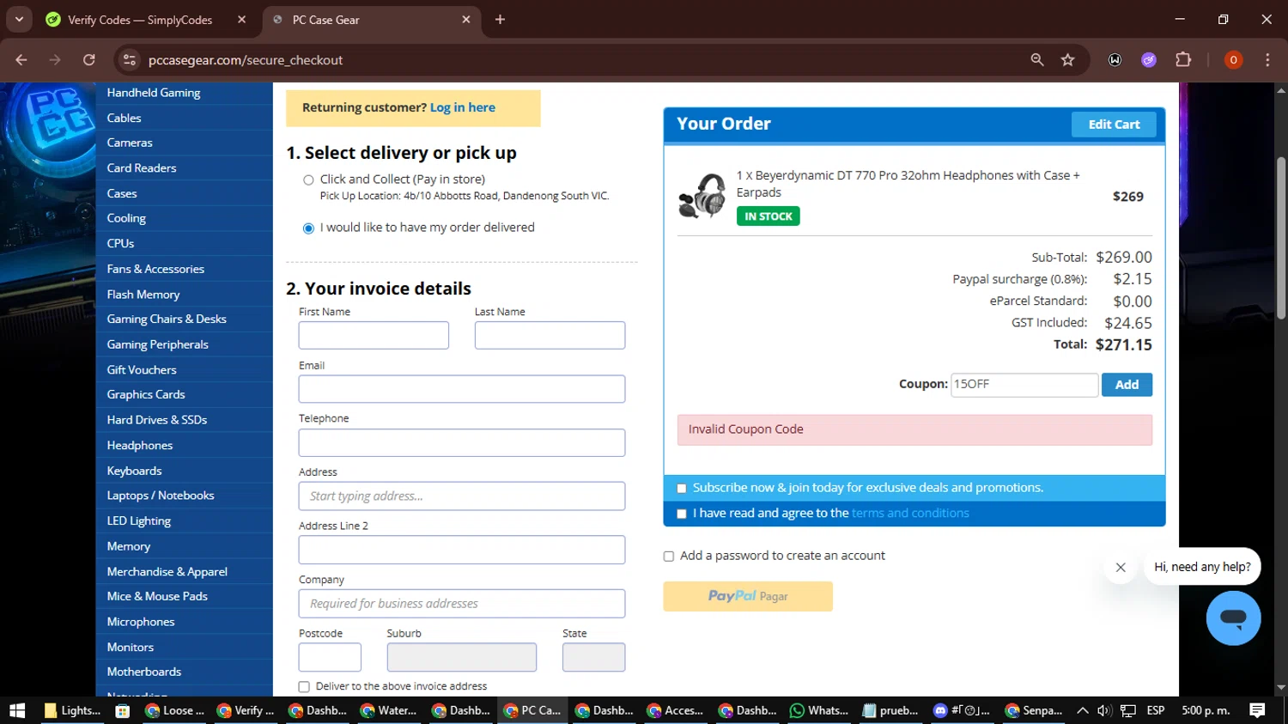The width and height of the screenshot is (1288, 724).
Task: Open a new browser tab
Action: 500,20
